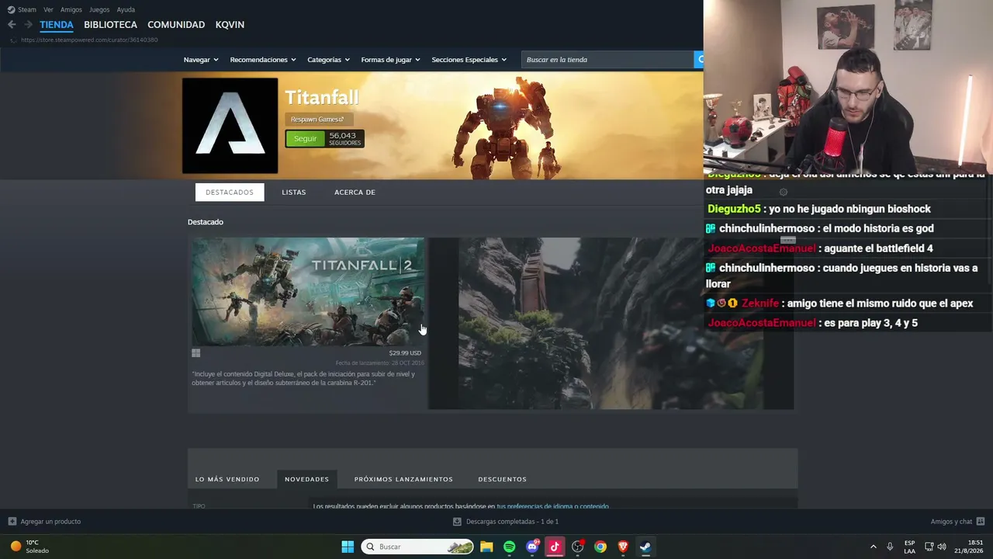Open the weather widget showing Soleado
Image resolution: width=993 pixels, height=559 pixels.
click(29, 547)
